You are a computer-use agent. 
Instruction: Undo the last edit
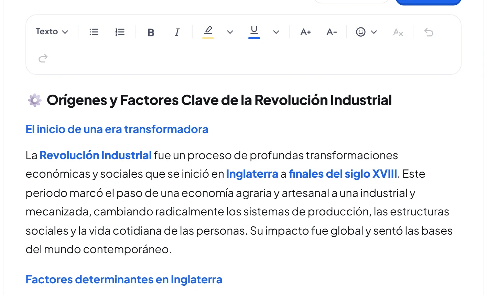click(429, 32)
